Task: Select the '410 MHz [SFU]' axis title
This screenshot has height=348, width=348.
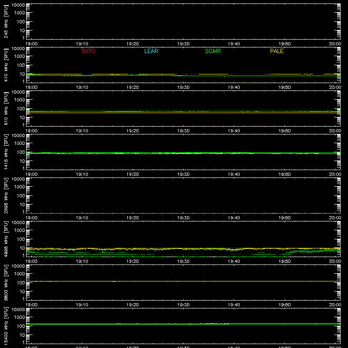Action: 6,65
